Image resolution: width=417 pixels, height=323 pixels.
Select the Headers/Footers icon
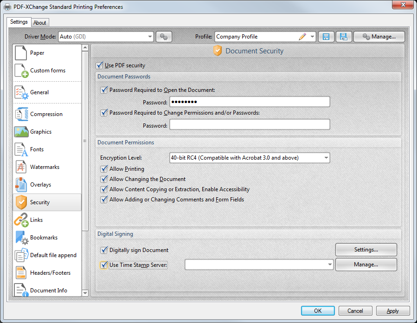(21, 273)
